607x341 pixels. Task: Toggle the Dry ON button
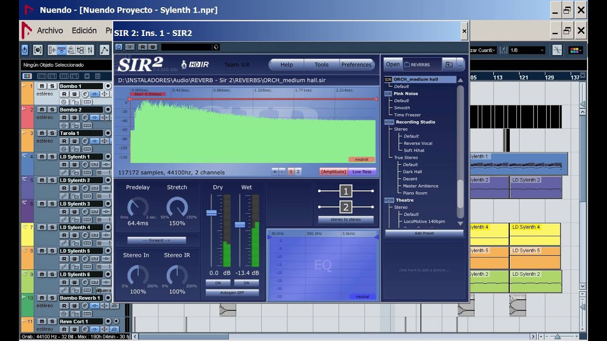(x=218, y=283)
